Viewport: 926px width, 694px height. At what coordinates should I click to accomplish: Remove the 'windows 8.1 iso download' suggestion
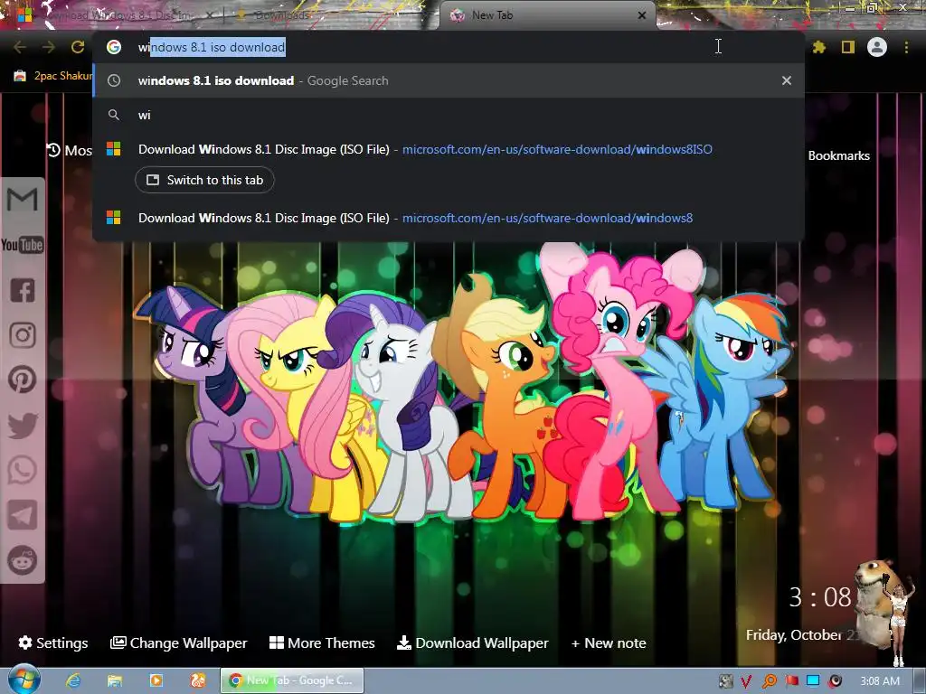[786, 80]
